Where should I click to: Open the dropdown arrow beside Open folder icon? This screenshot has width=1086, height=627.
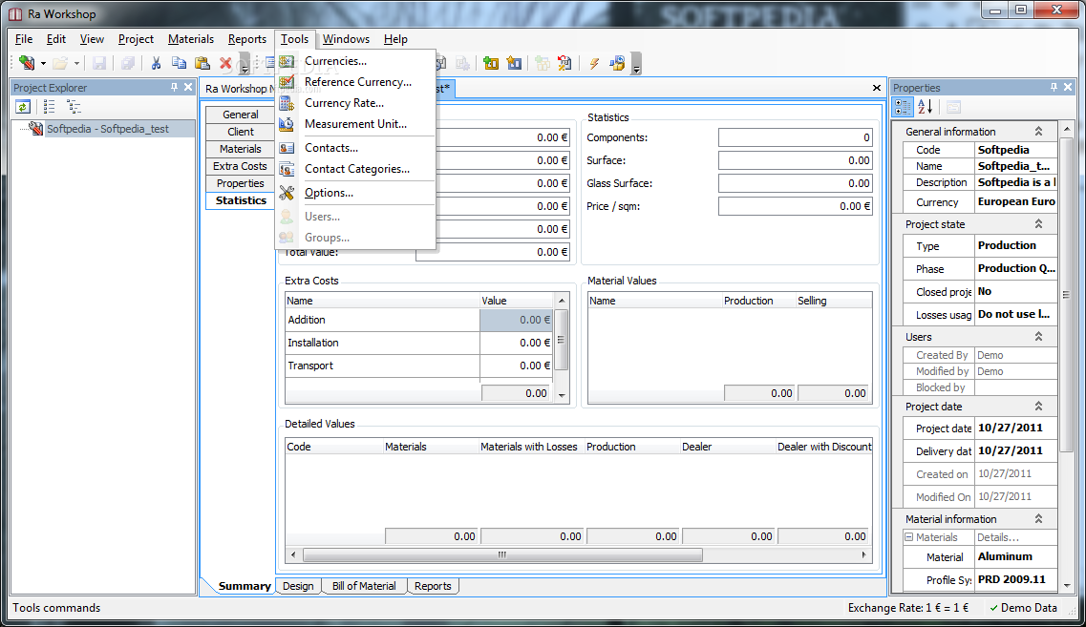tap(76, 64)
